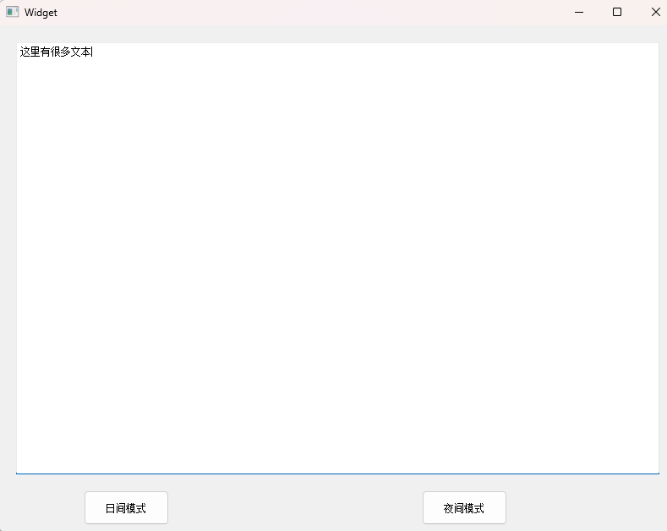The height and width of the screenshot is (531, 667).
Task: Click inside the text editing area
Action: click(x=338, y=258)
